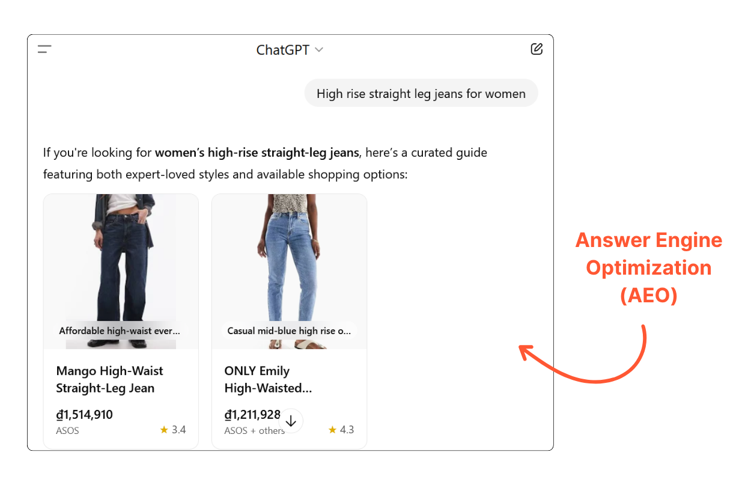The height and width of the screenshot is (485, 751).
Task: Click the Answer Engine Optimization (AEO) text
Action: click(x=649, y=267)
